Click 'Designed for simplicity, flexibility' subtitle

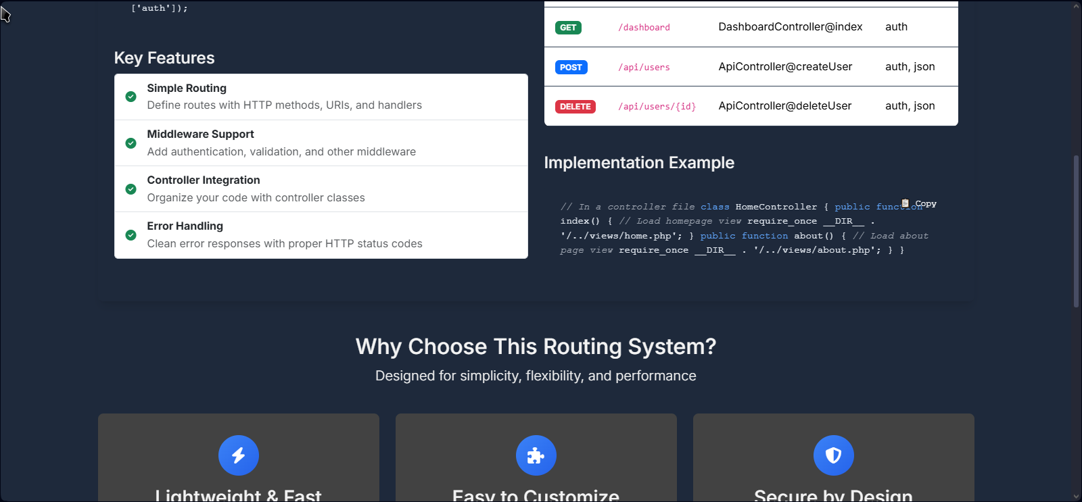(x=536, y=376)
